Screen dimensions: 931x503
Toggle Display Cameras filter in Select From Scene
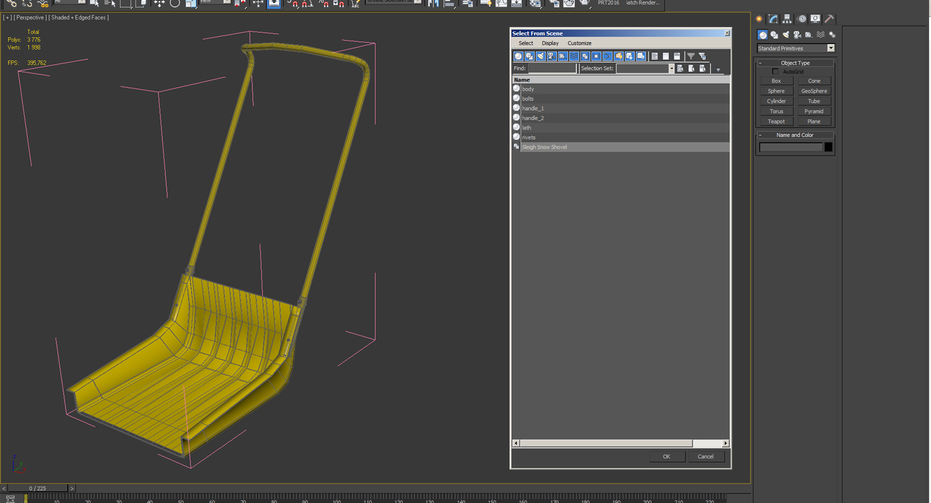click(552, 57)
